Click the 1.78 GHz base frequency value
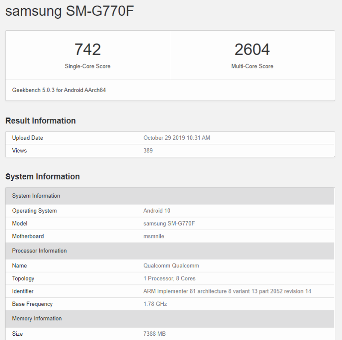Image resolution: width=342 pixels, height=340 pixels. (155, 304)
